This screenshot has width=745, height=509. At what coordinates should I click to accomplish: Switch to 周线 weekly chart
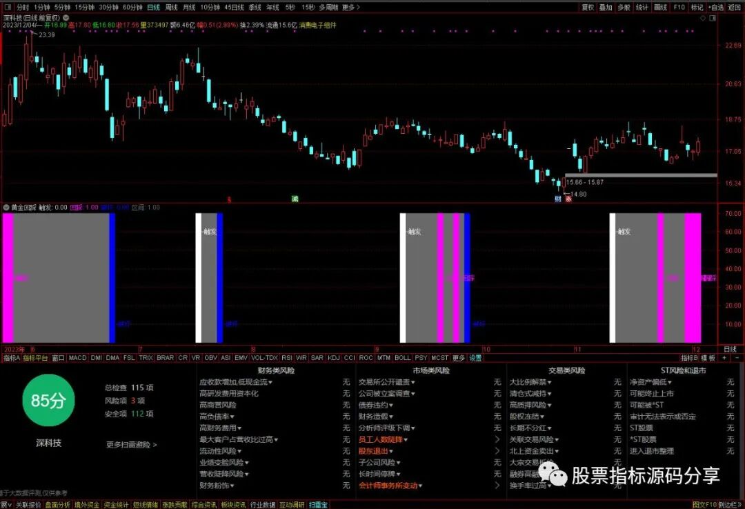coord(172,7)
